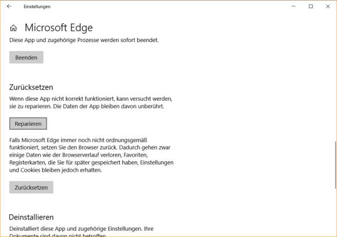Click the Zurücksetzen section heading
337x237 pixels.
(31, 87)
